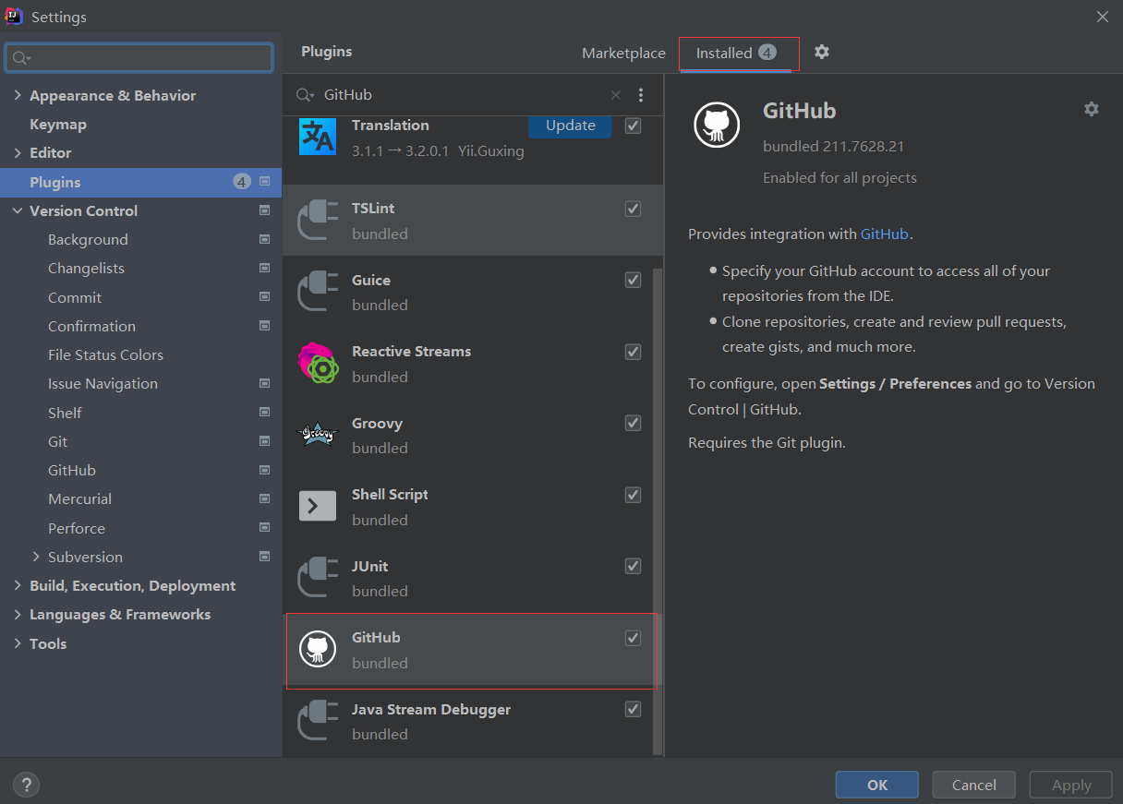Switch to the Installed plugins tab

pos(736,53)
